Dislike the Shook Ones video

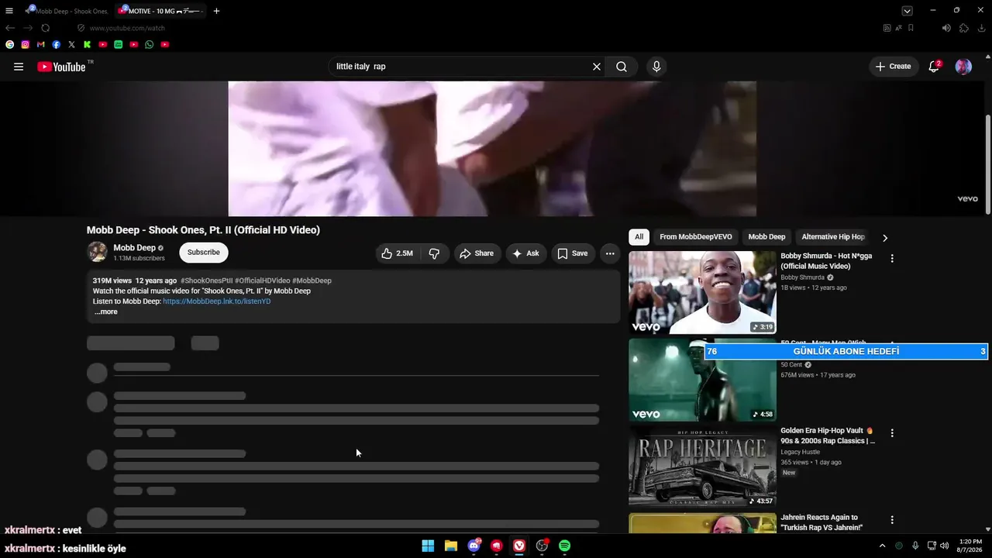click(x=434, y=253)
